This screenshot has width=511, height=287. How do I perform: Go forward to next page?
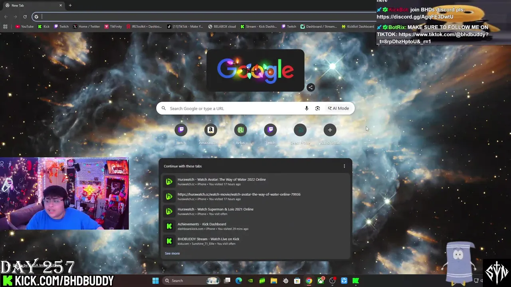[15, 16]
